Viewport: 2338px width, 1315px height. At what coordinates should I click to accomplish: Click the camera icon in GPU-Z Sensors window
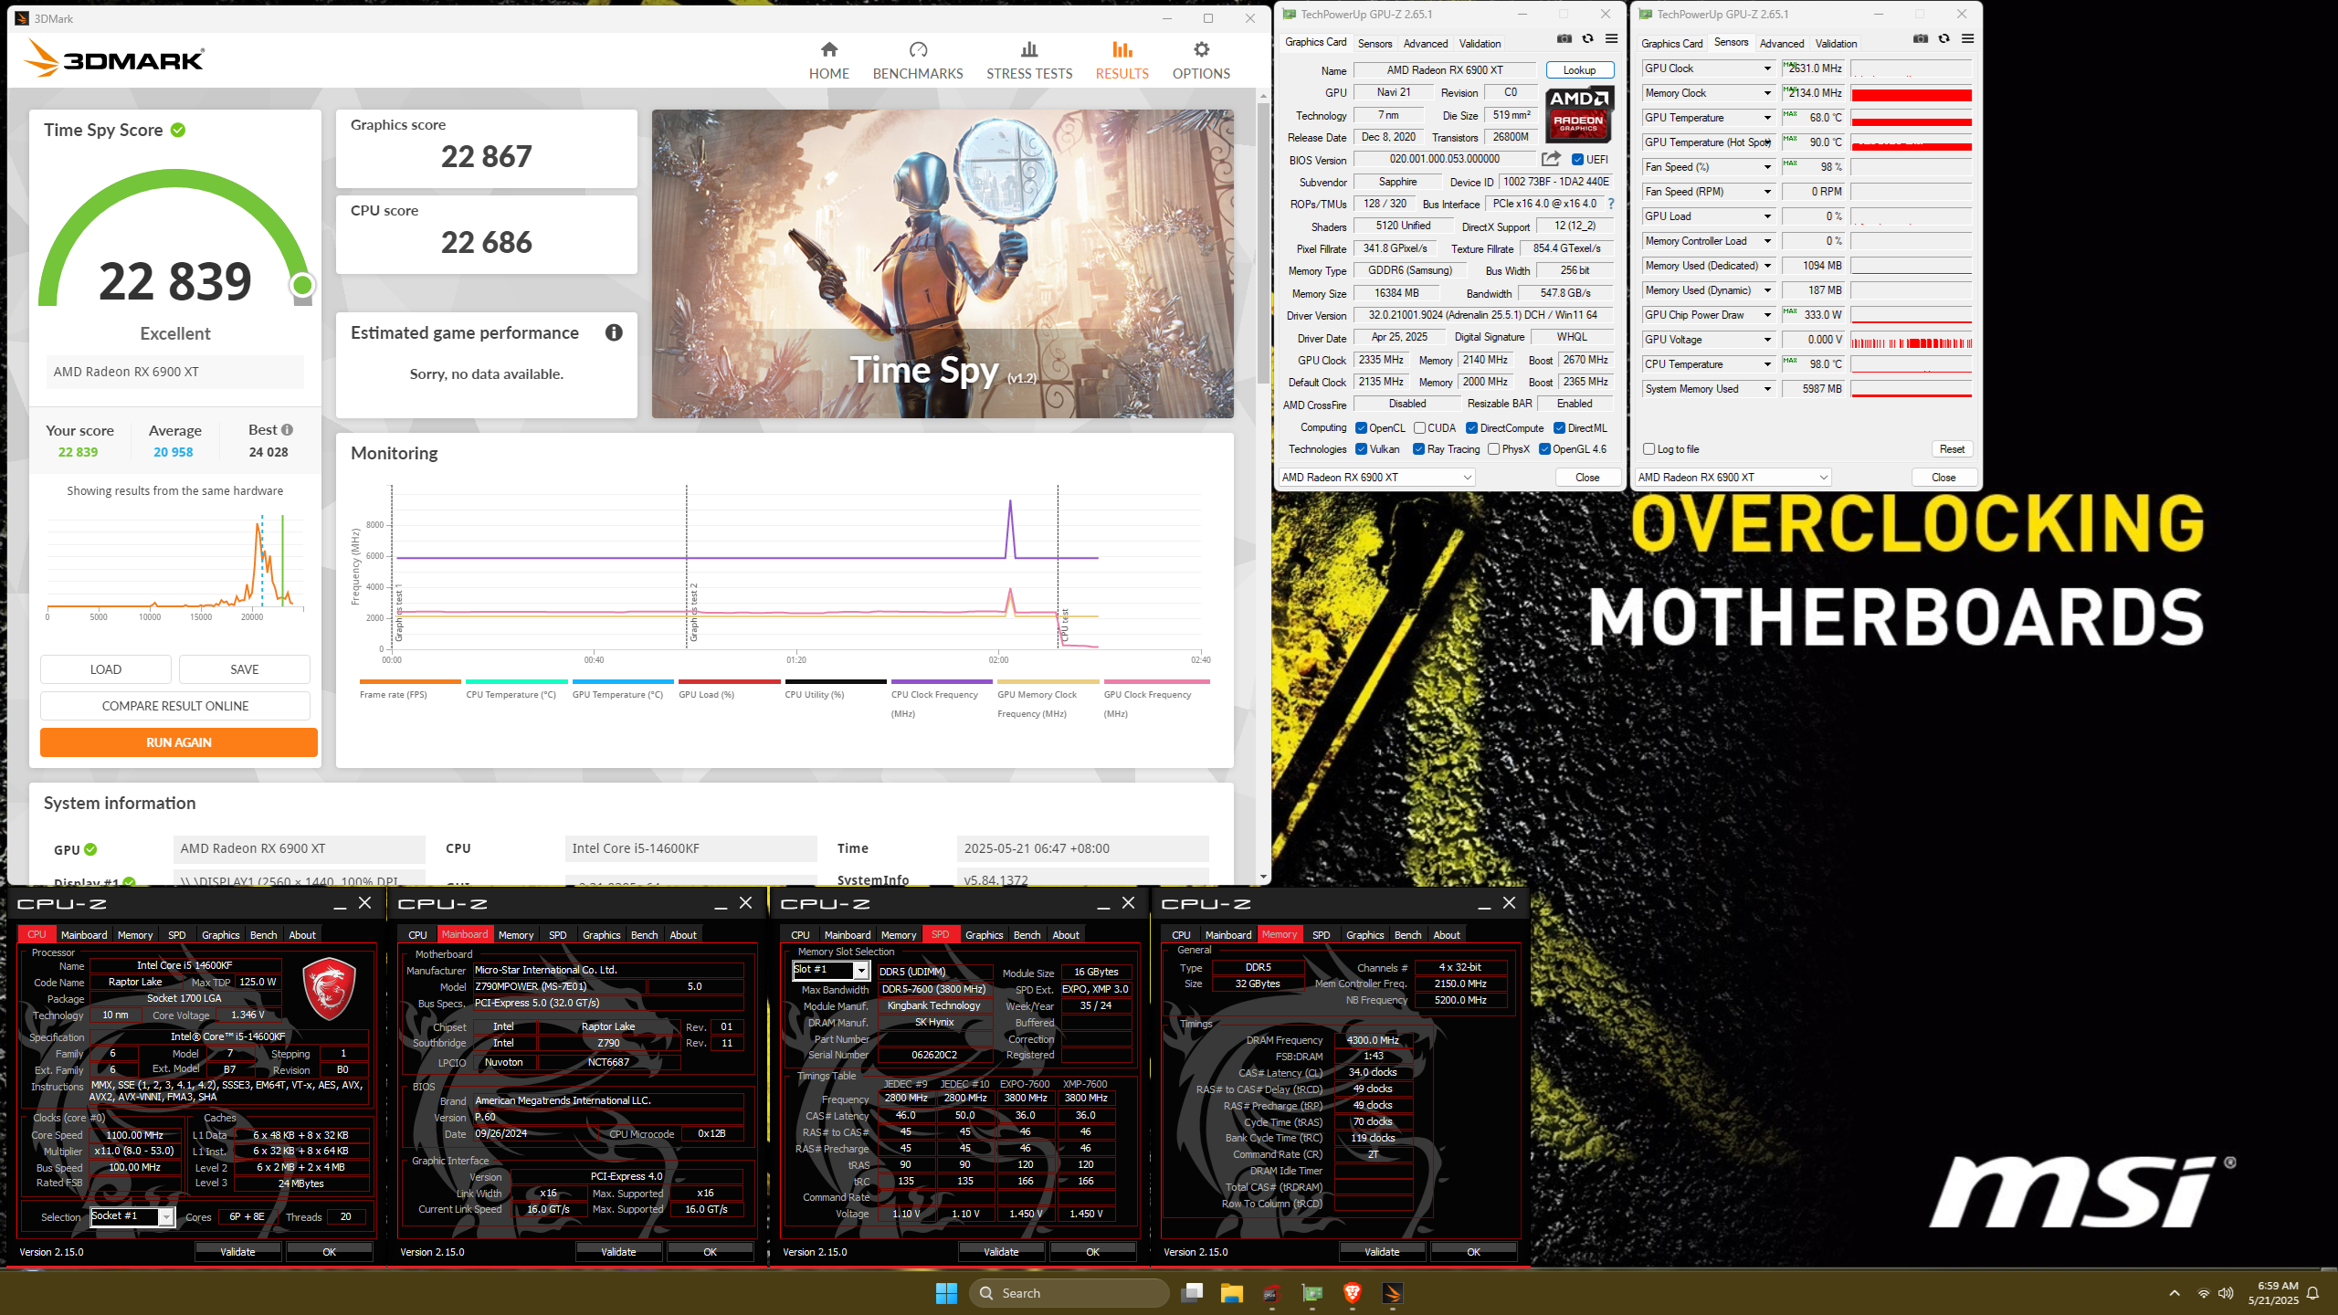(x=1920, y=39)
